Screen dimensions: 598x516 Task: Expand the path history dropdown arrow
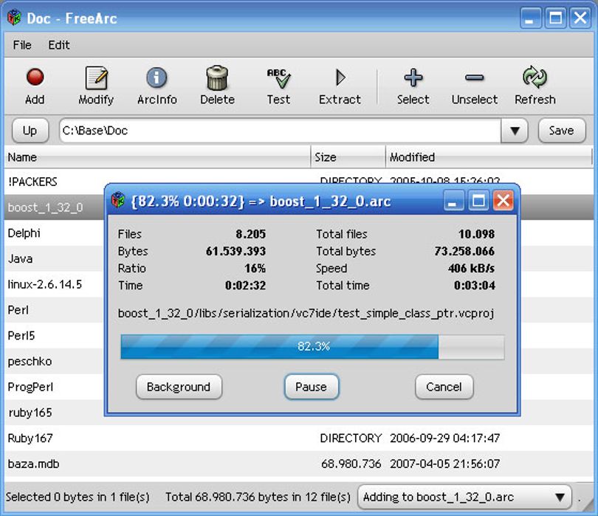pyautogui.click(x=515, y=131)
